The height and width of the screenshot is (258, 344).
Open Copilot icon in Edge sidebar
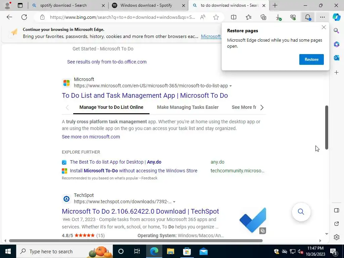(x=336, y=17)
